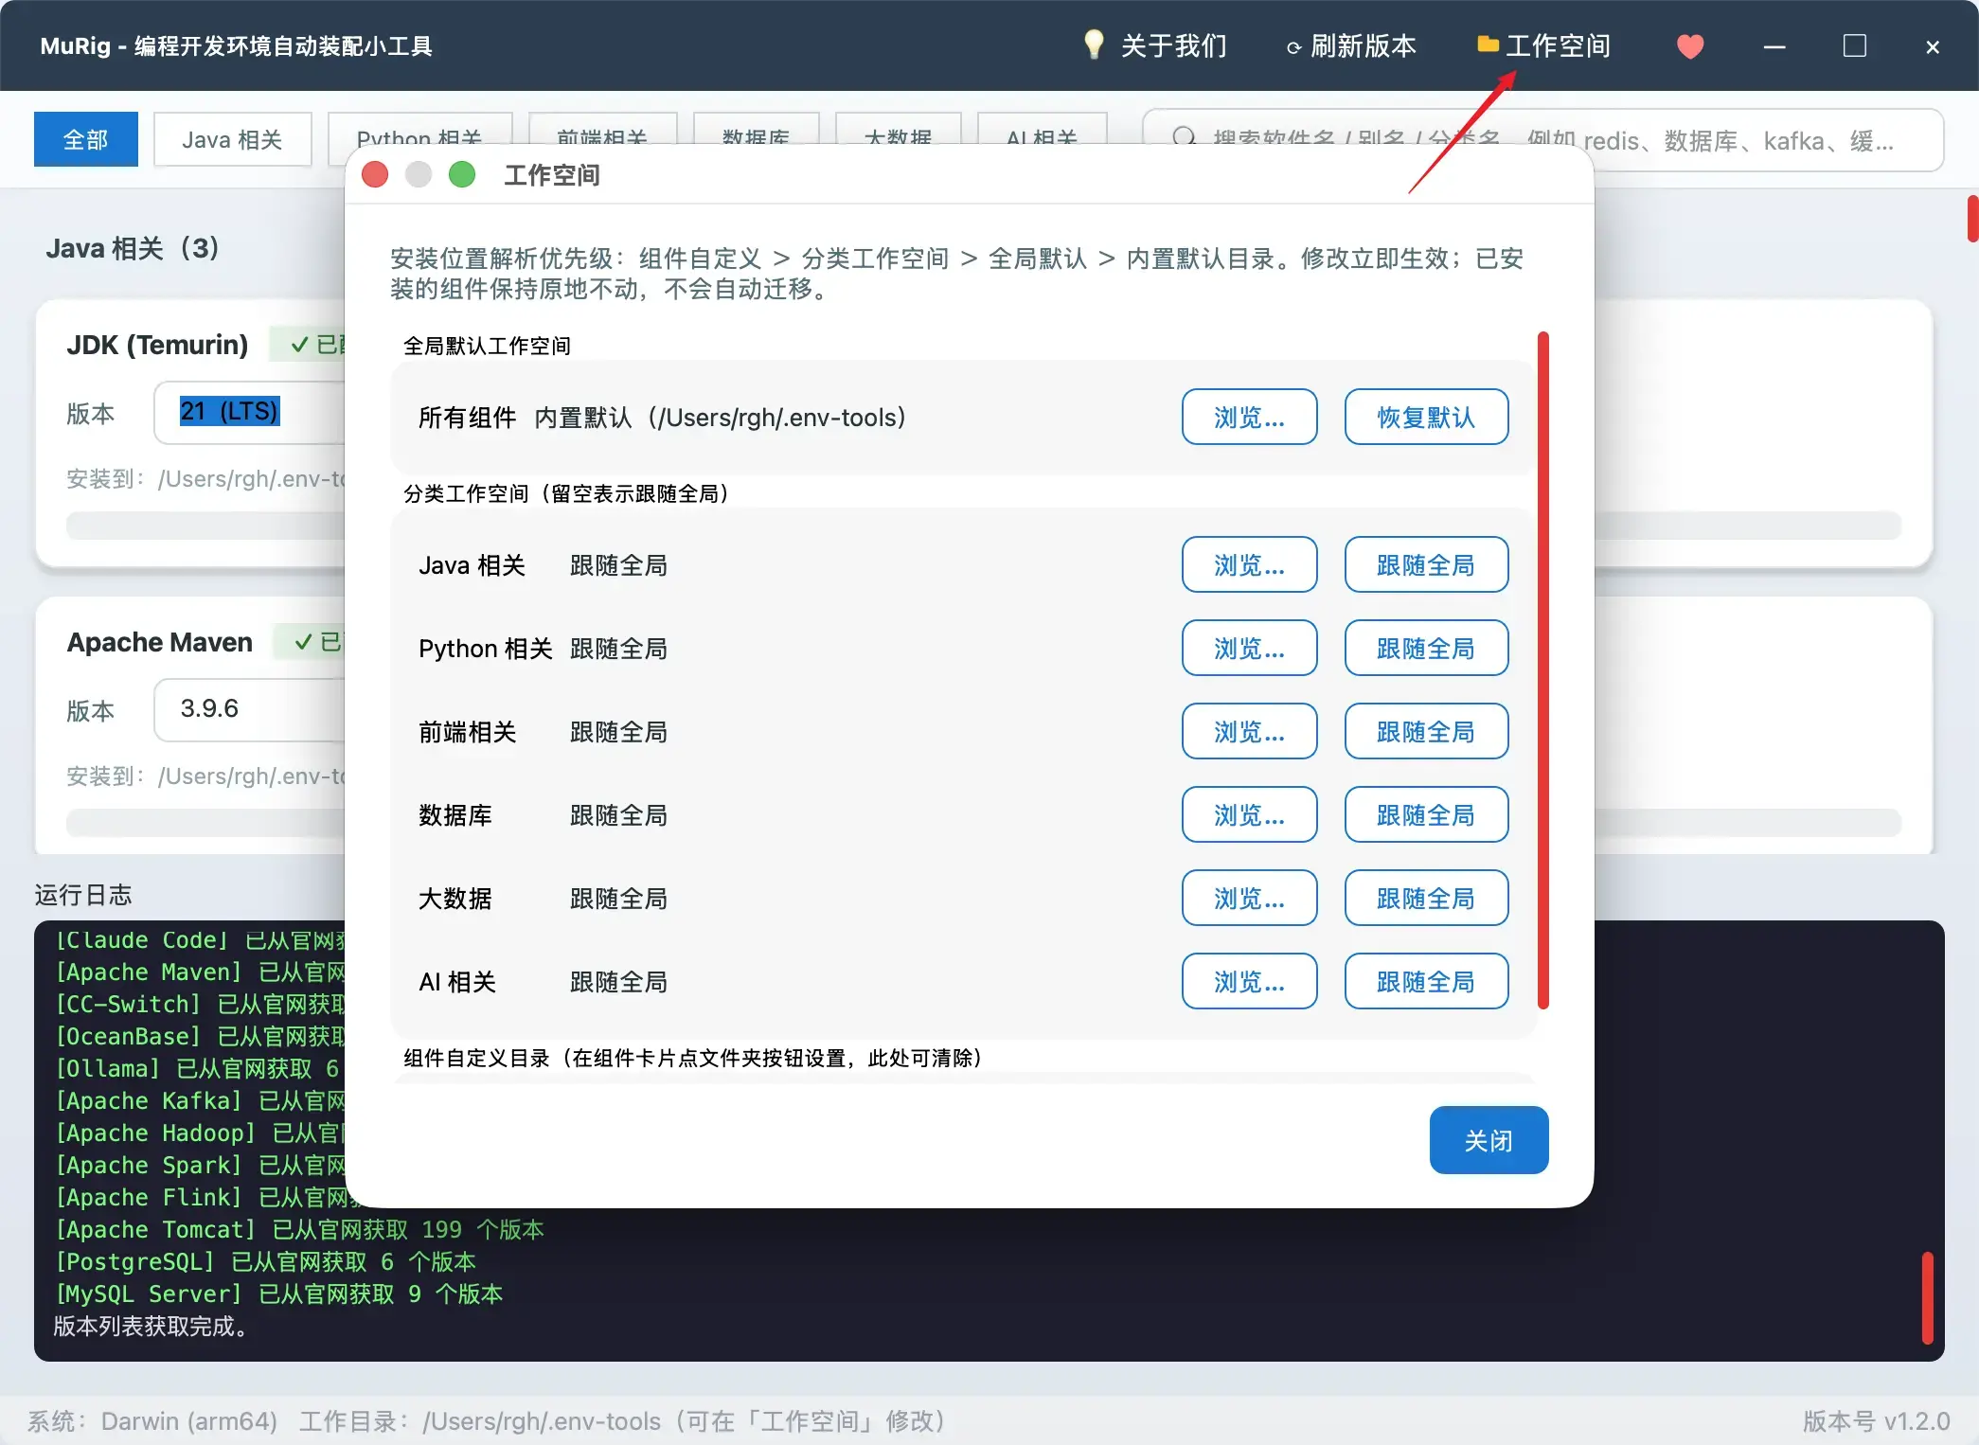Click 刷新版本 in the title bar
Screen dimensions: 1979x1445
[1351, 45]
